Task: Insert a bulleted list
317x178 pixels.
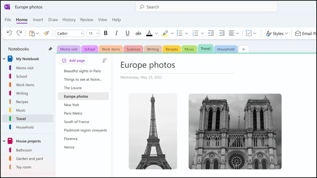Action: click(x=180, y=33)
